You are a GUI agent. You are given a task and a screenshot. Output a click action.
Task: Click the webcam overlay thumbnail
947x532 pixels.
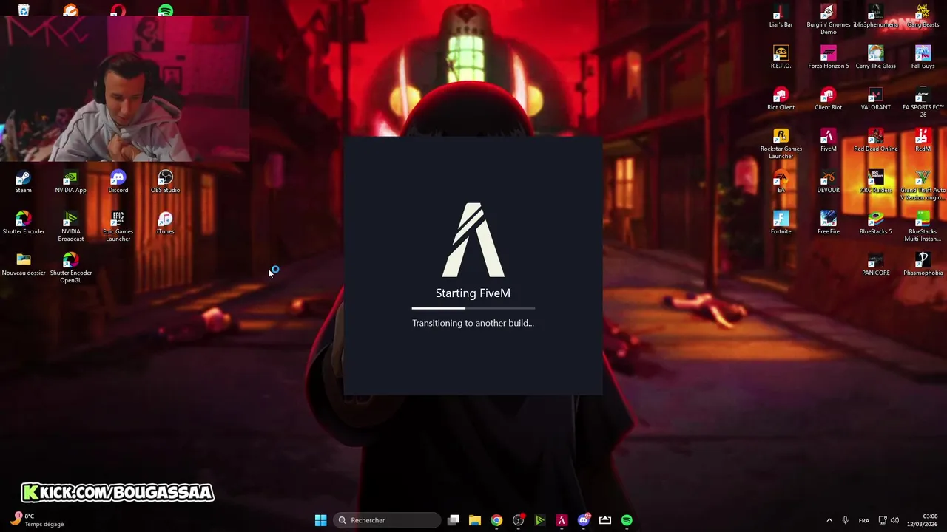[124, 87]
